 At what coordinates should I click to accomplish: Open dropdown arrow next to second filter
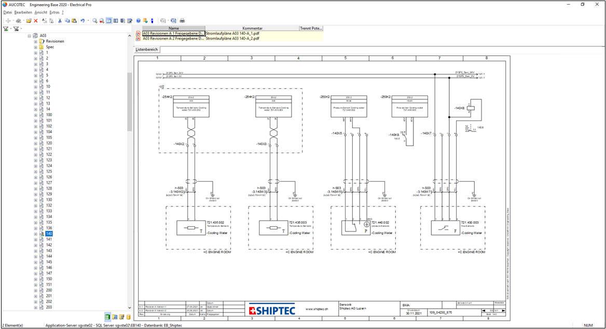click(x=21, y=29)
